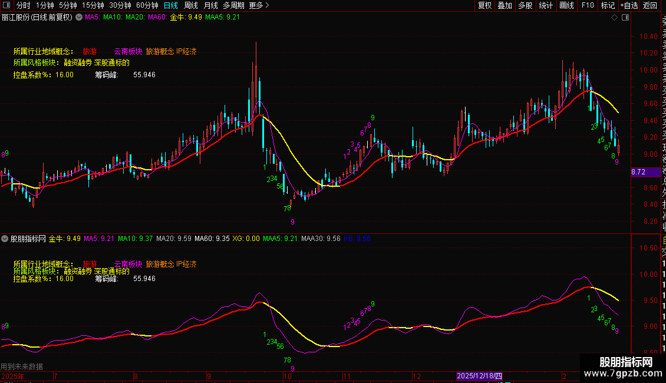The width and height of the screenshot is (666, 383).
Task: Add stock with +自选 button
Action: (x=628, y=5)
